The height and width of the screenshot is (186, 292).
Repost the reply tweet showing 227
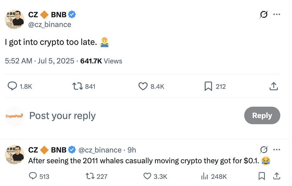[x=90, y=176]
